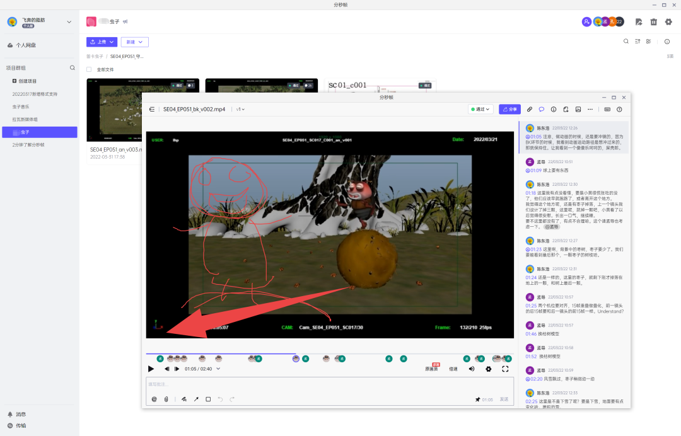Click the comment input field 填写批注
Screen dimensions: 681x436
tap(330, 384)
